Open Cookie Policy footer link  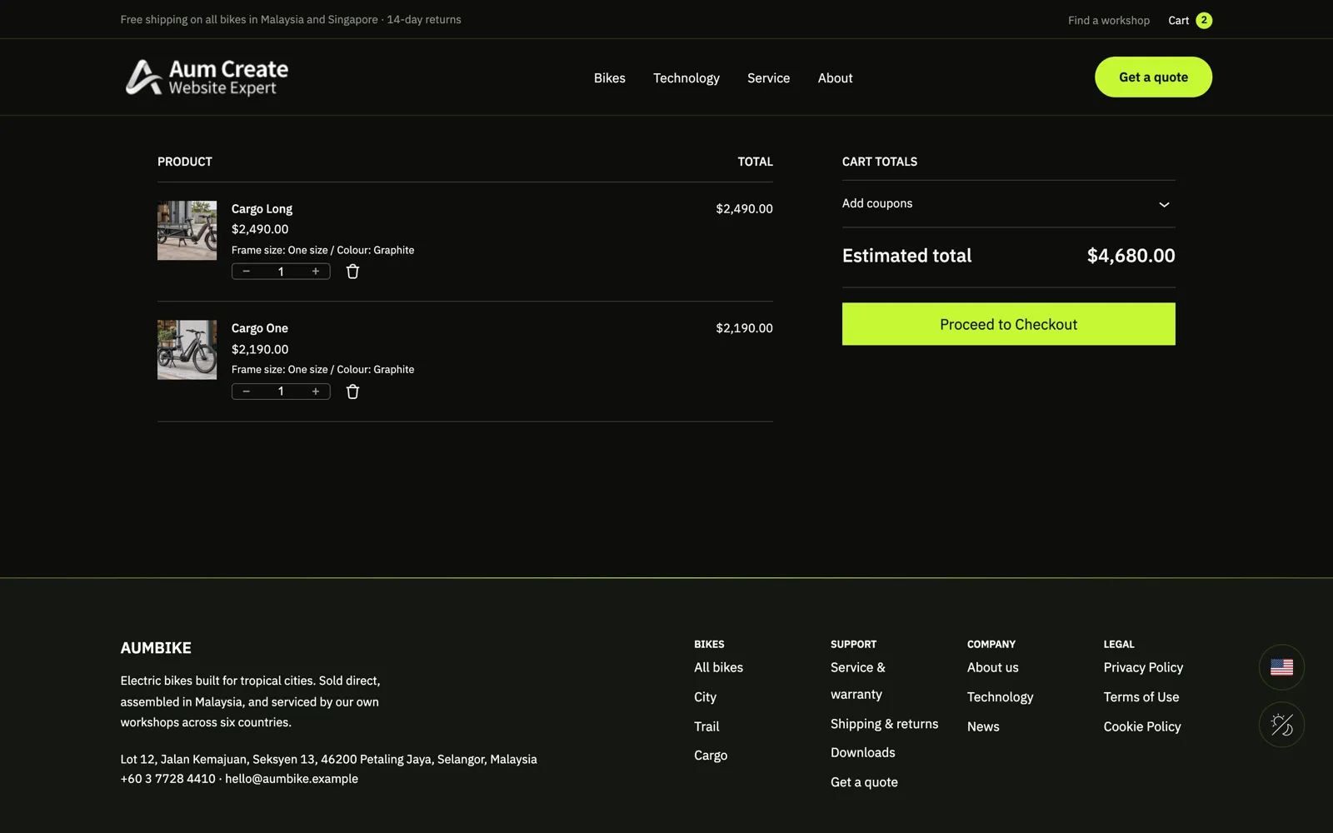(x=1142, y=726)
